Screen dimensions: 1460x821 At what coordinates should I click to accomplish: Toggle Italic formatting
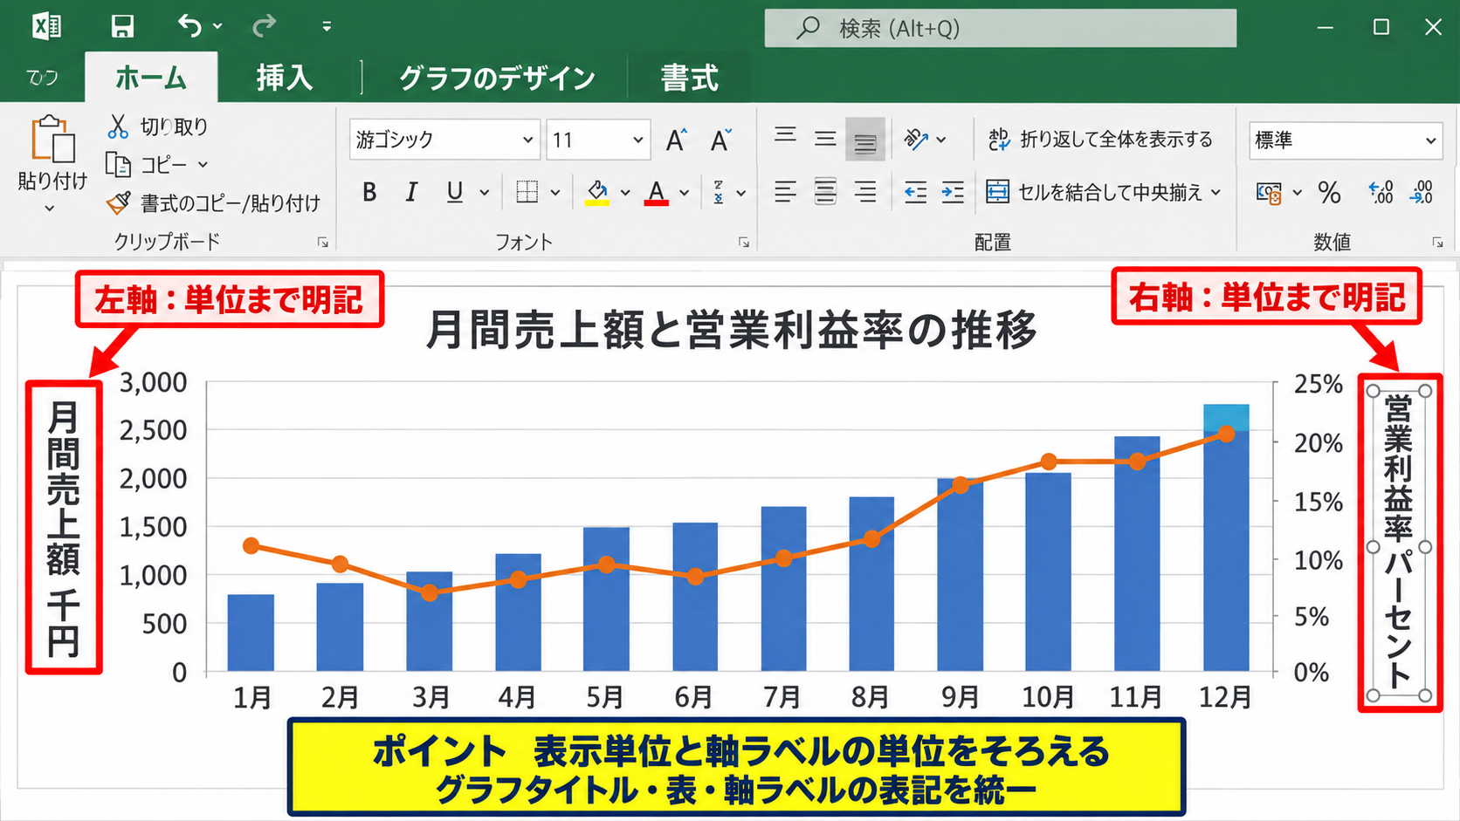click(411, 192)
